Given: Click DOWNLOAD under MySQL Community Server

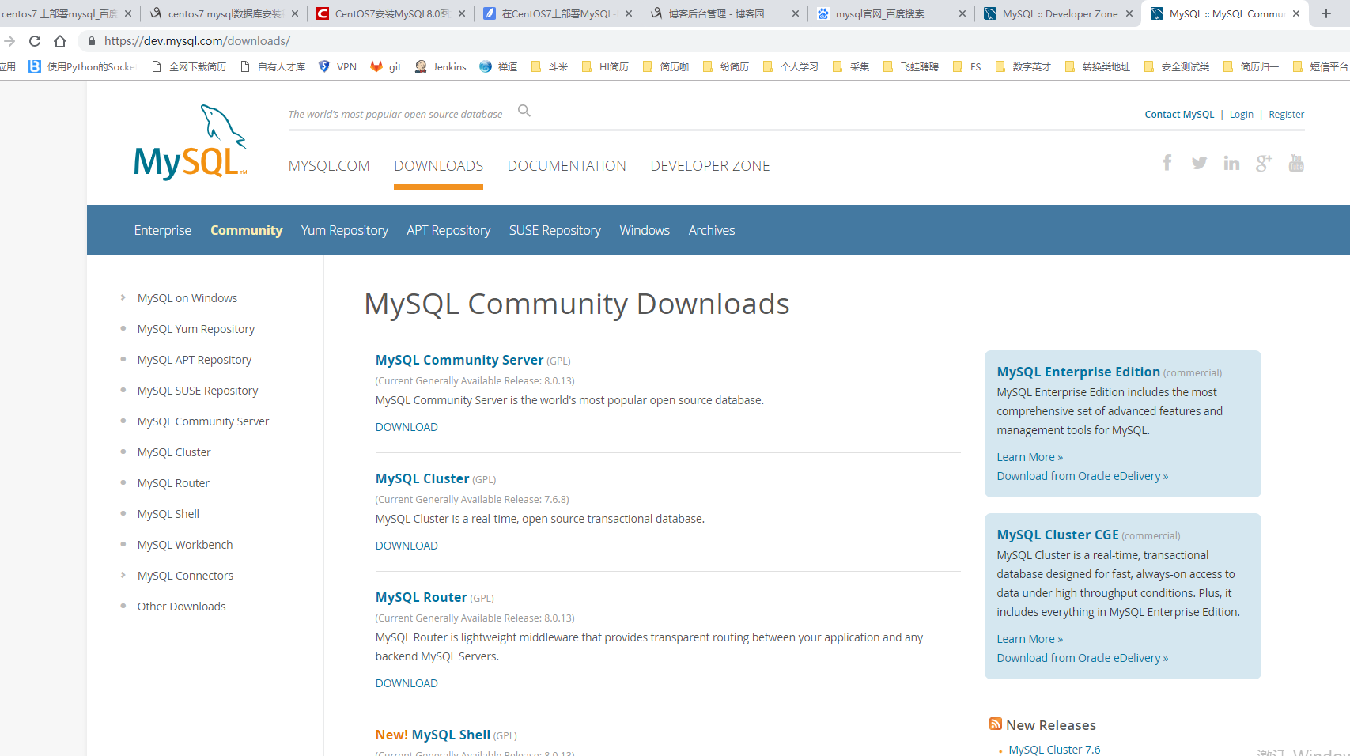Looking at the screenshot, I should pyautogui.click(x=407, y=427).
